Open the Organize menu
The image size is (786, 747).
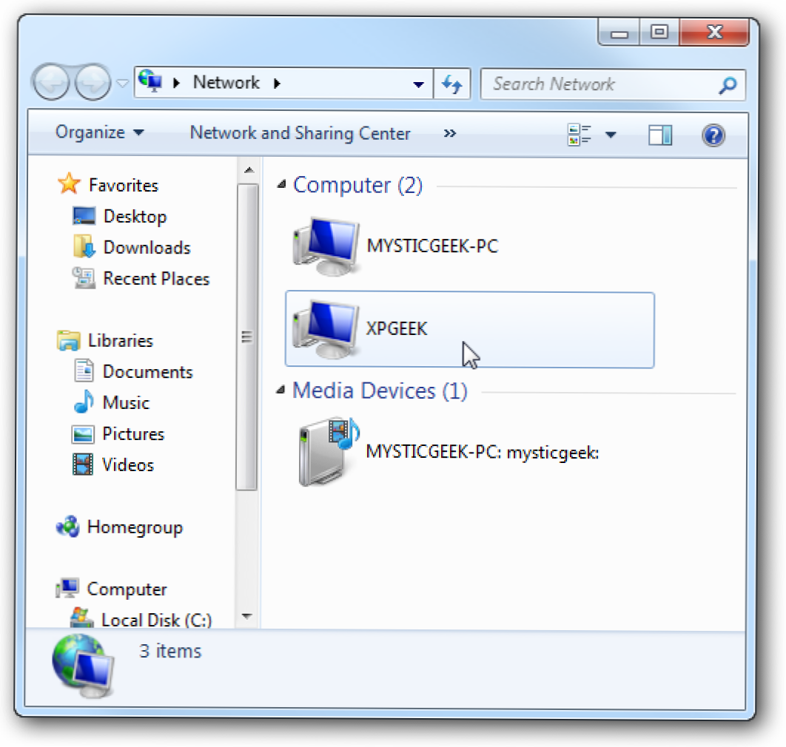pyautogui.click(x=100, y=133)
